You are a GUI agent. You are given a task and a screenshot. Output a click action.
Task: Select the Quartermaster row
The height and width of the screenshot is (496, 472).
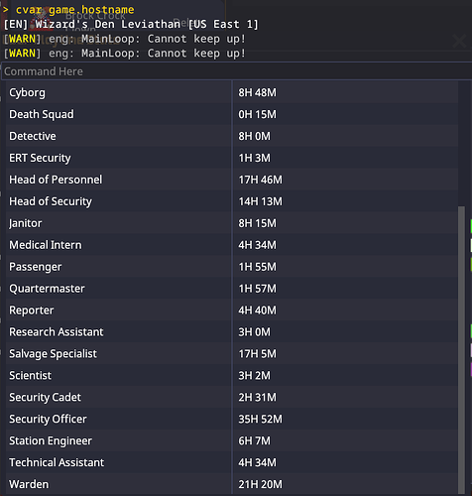click(232, 289)
